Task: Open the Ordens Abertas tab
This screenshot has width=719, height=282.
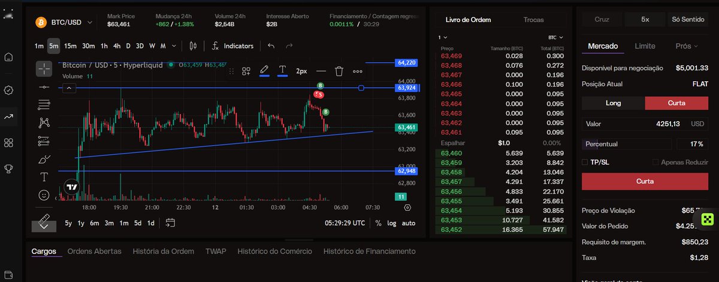Action: tap(94, 252)
